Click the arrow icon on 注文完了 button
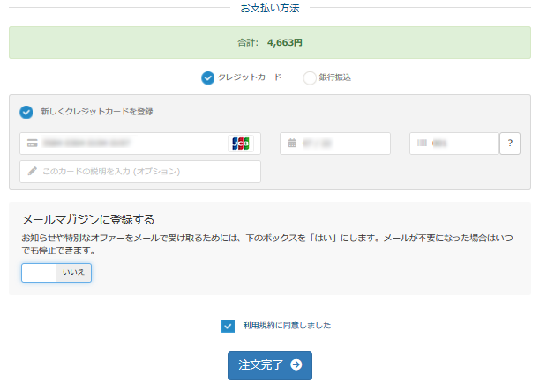 tap(296, 364)
